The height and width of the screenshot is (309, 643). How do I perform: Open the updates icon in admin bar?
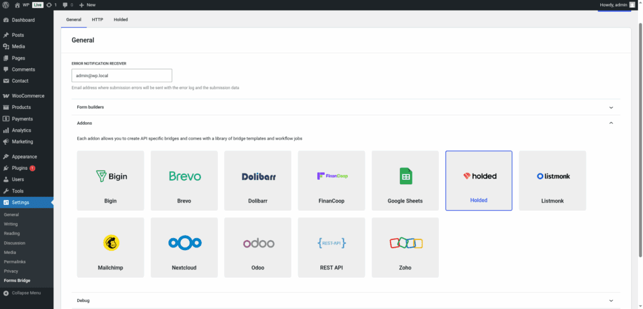(x=49, y=5)
